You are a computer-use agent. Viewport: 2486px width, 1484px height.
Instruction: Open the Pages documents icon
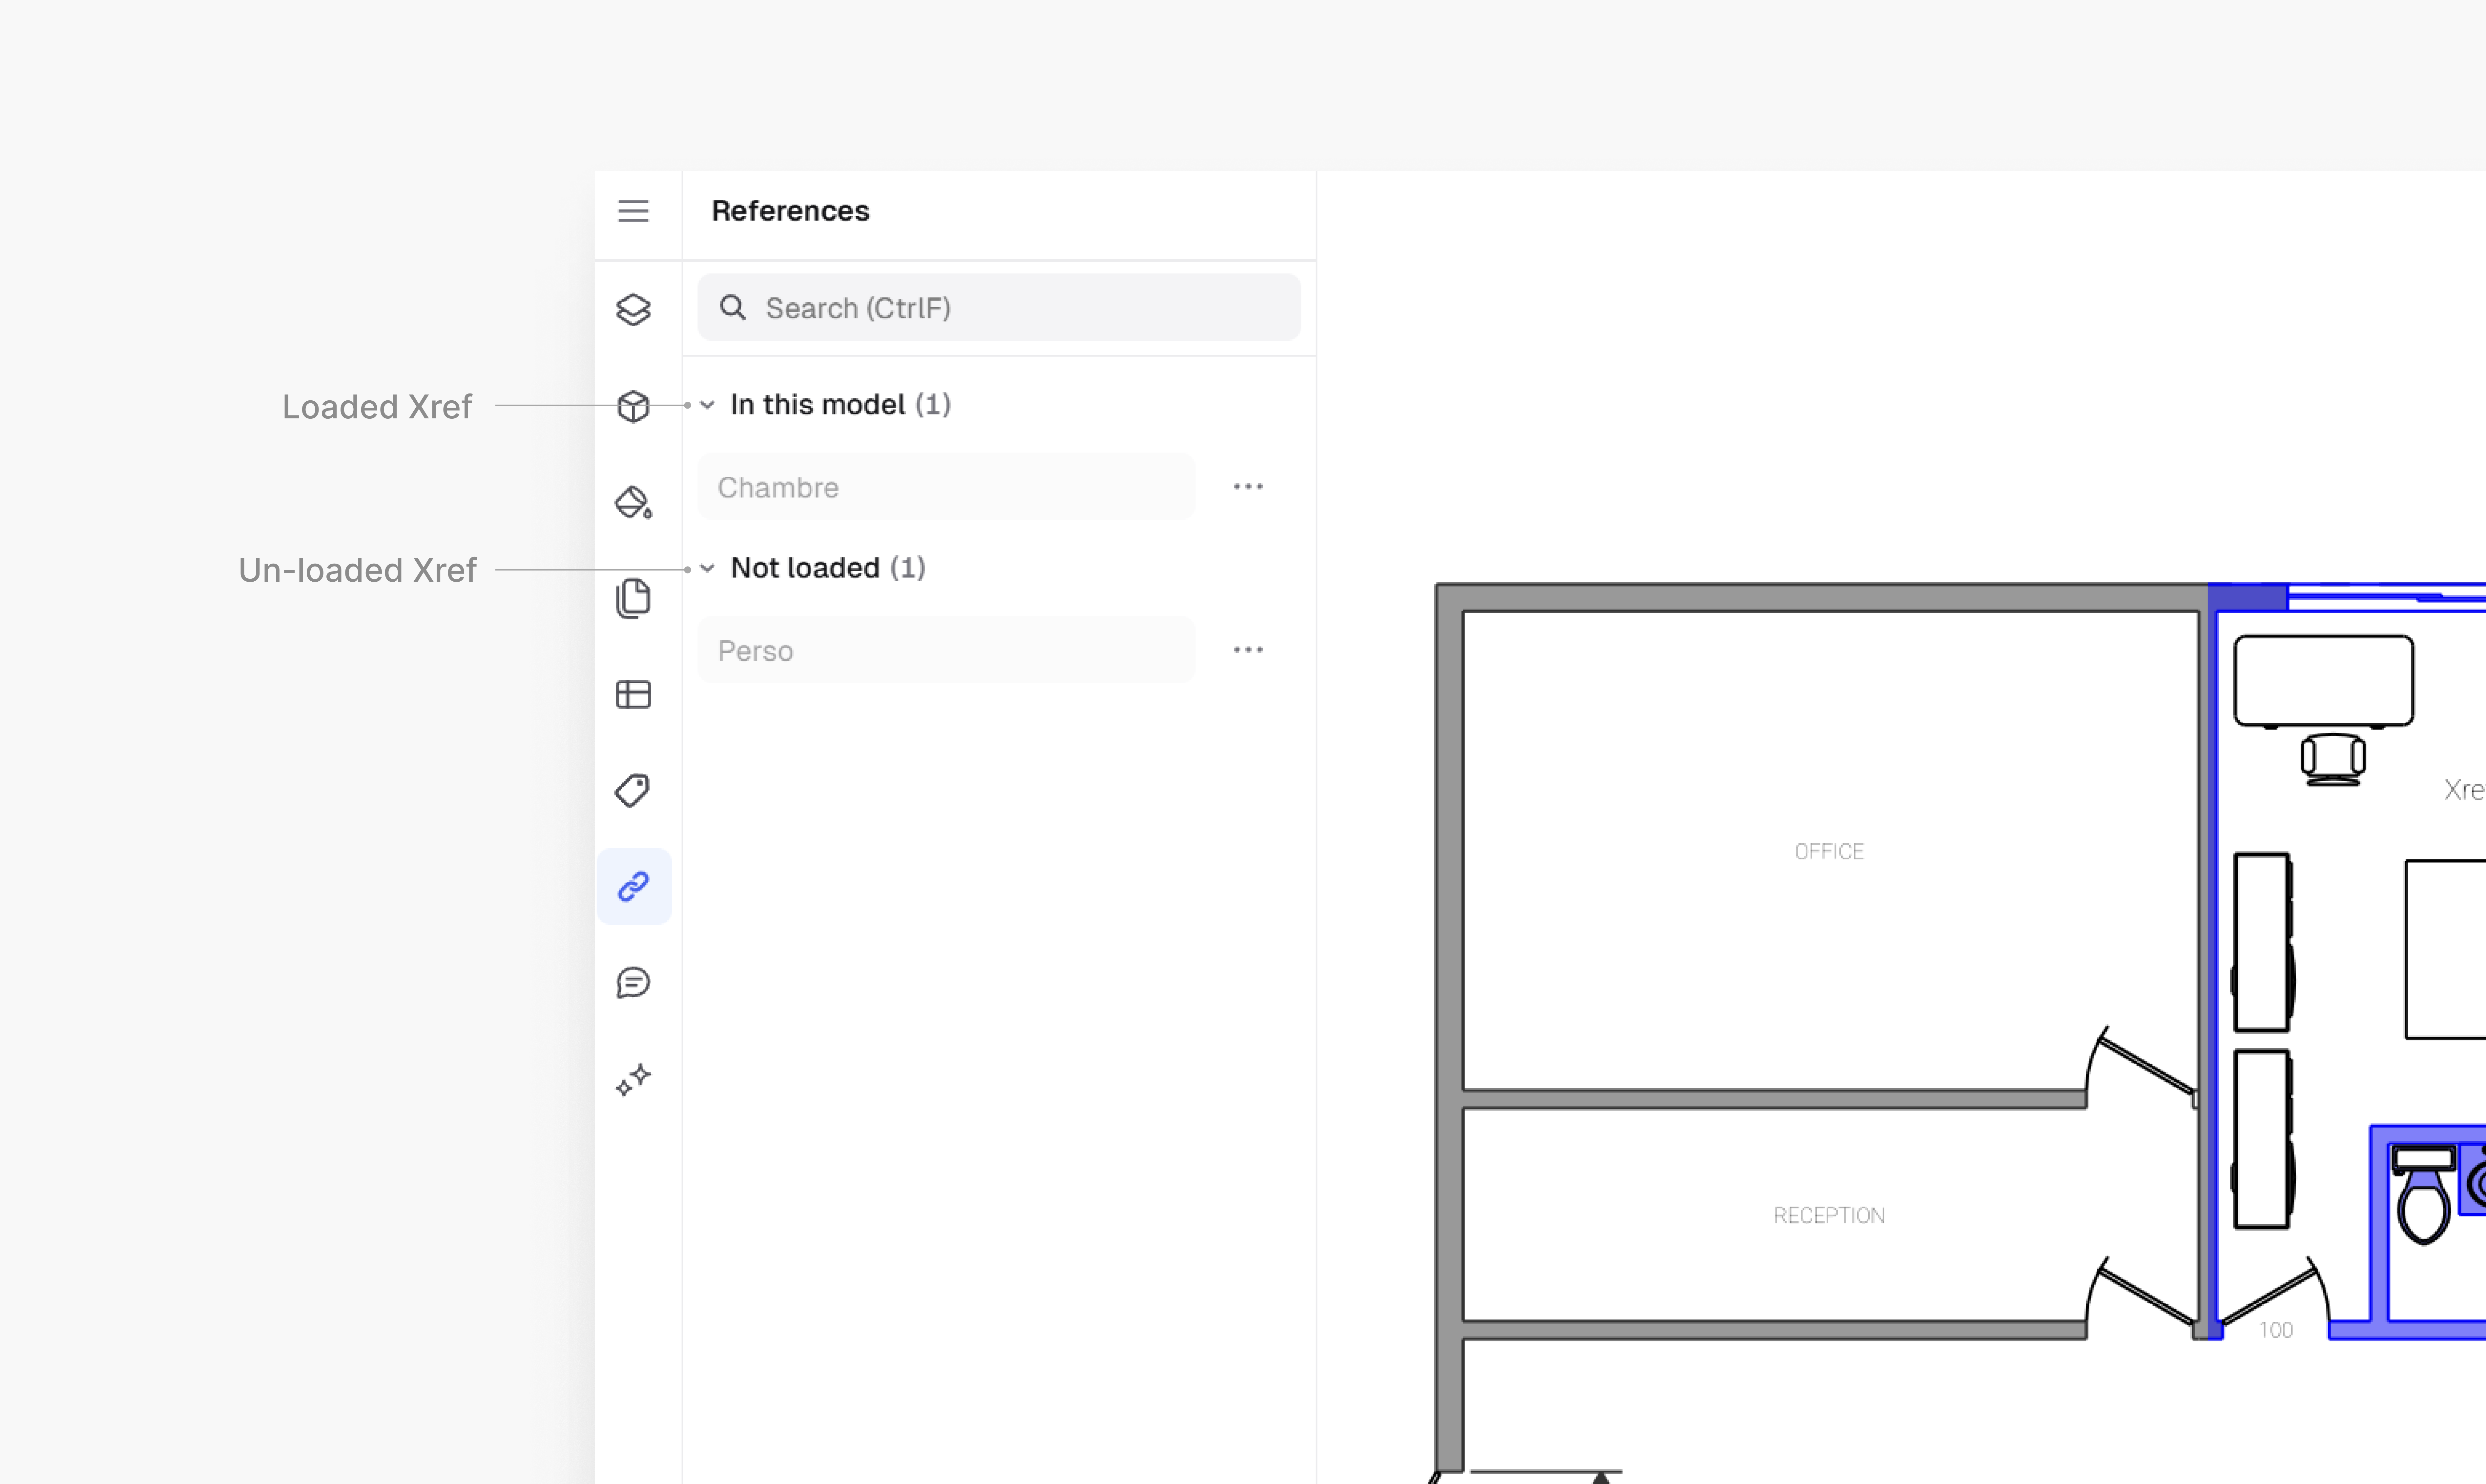tap(633, 598)
